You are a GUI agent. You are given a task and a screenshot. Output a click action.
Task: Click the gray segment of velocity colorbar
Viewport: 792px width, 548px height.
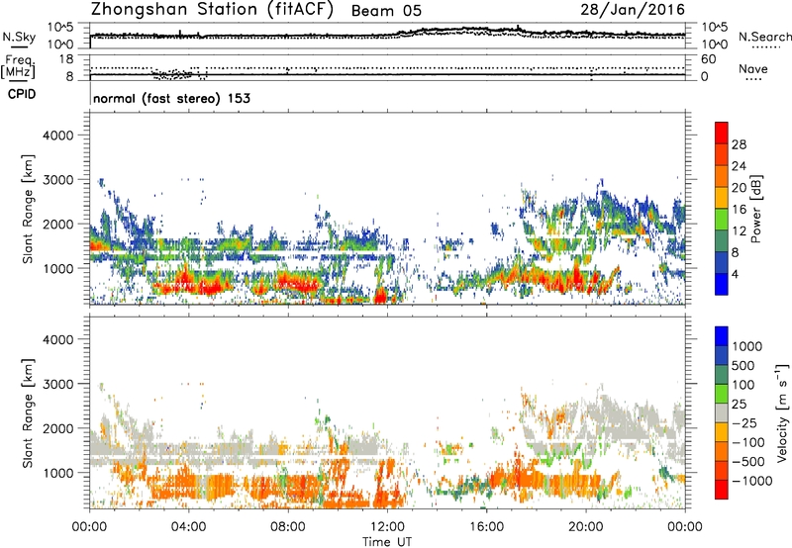[x=722, y=413]
